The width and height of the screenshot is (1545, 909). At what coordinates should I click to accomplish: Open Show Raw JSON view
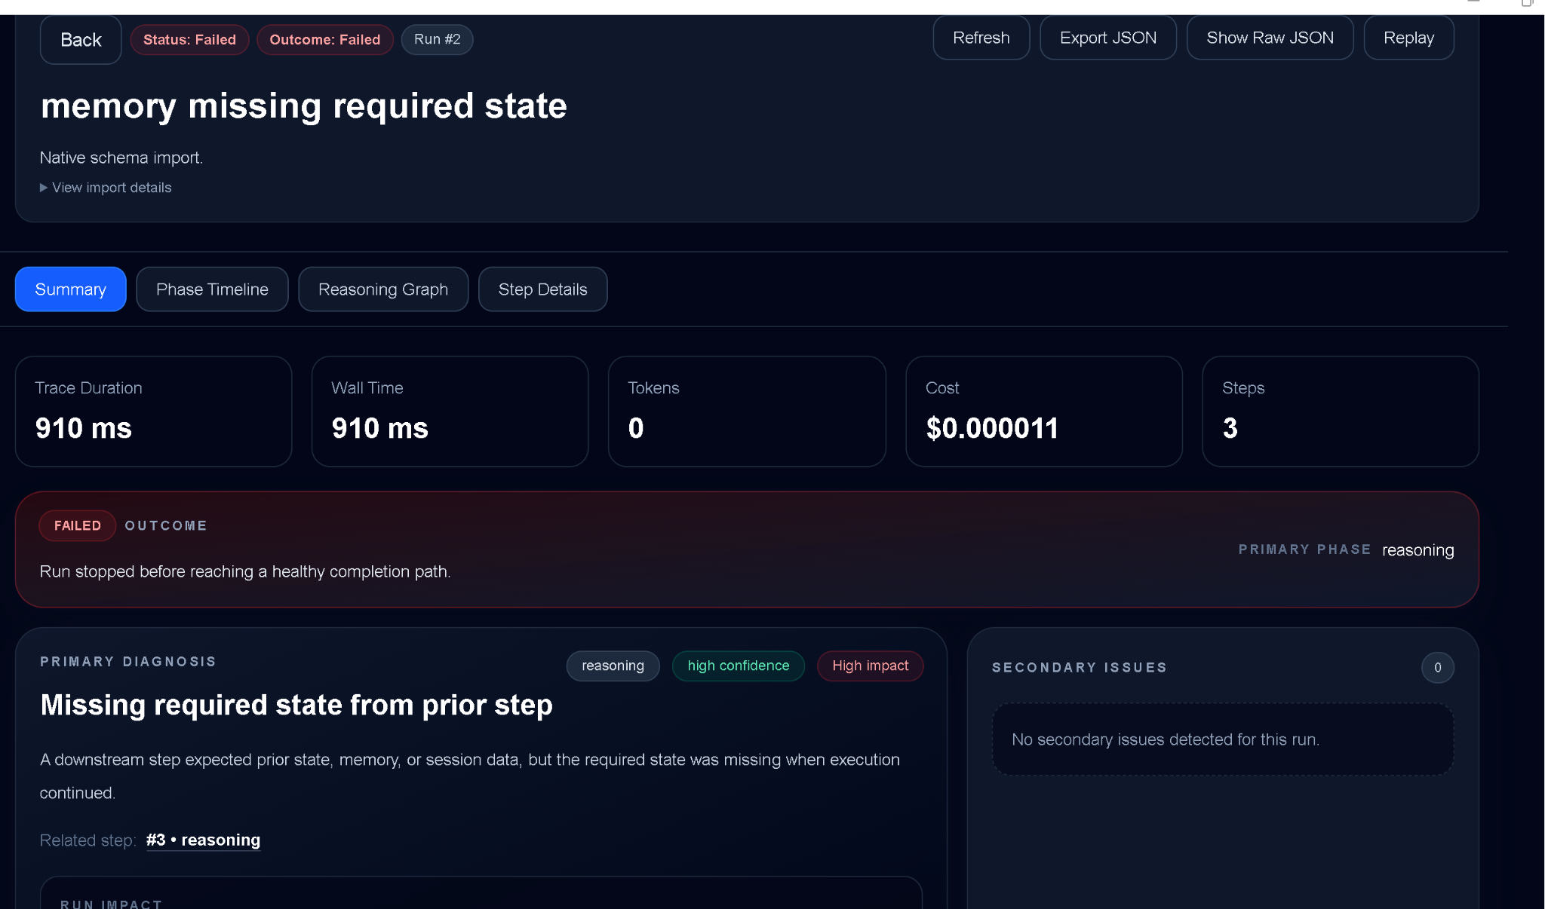pyautogui.click(x=1270, y=38)
